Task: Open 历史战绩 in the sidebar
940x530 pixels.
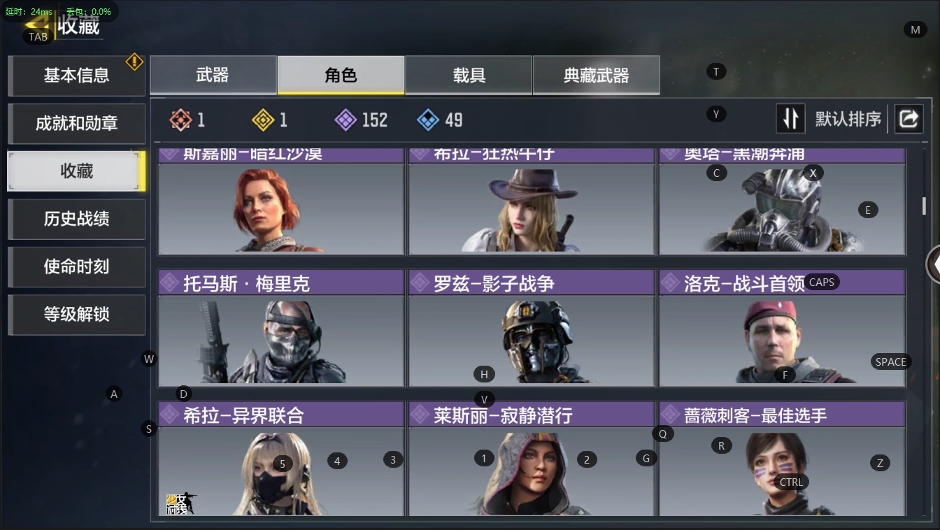Action: pos(76,219)
